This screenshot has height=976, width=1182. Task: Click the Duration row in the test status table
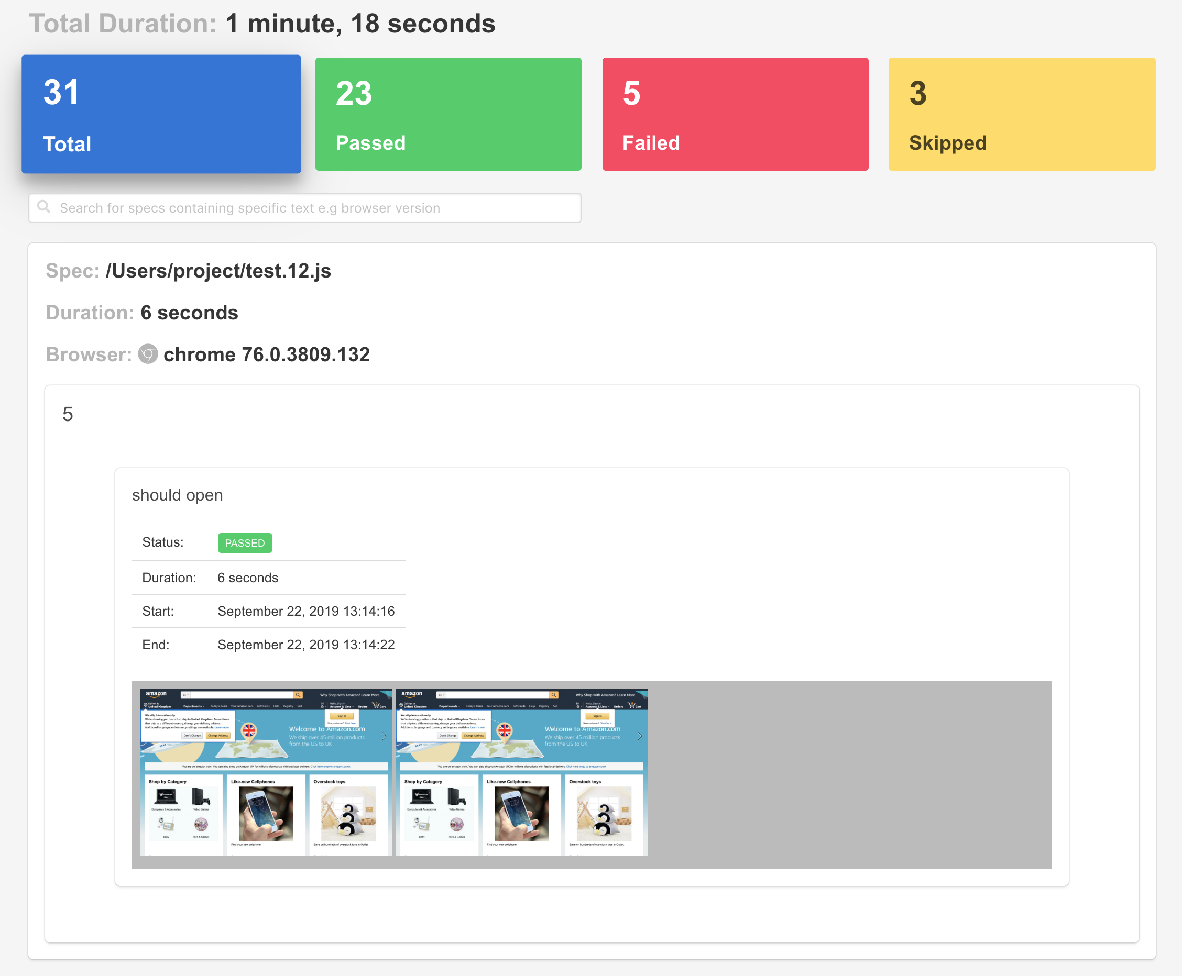tap(247, 578)
